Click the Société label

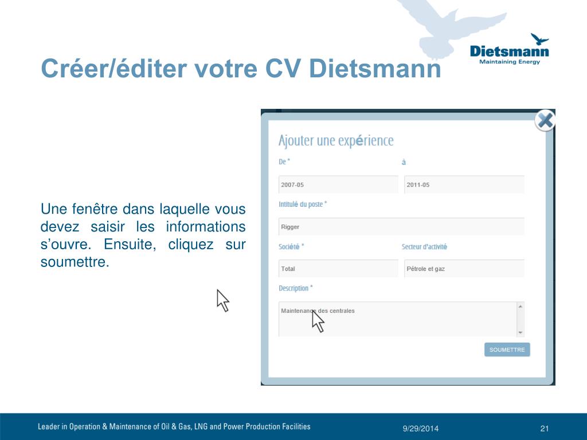coord(291,246)
